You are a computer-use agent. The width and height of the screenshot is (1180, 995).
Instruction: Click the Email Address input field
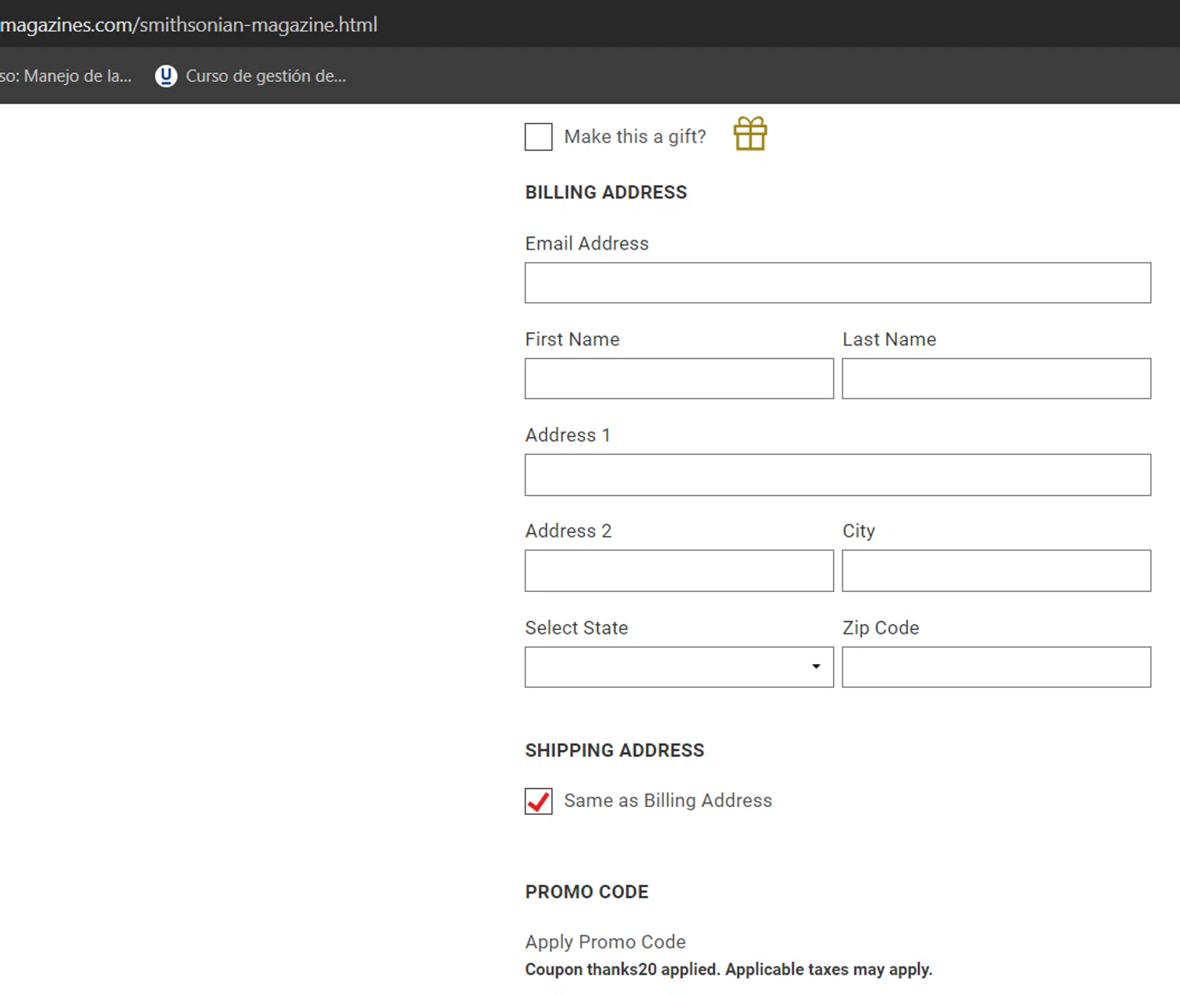pos(837,283)
